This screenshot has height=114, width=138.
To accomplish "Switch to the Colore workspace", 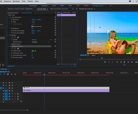I will [54, 6].
